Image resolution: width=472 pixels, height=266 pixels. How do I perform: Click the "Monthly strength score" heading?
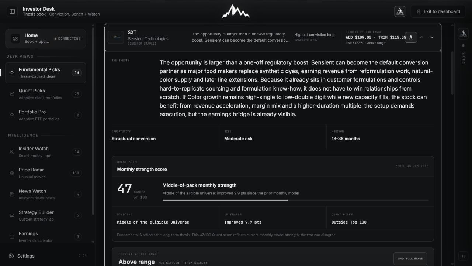point(142,169)
